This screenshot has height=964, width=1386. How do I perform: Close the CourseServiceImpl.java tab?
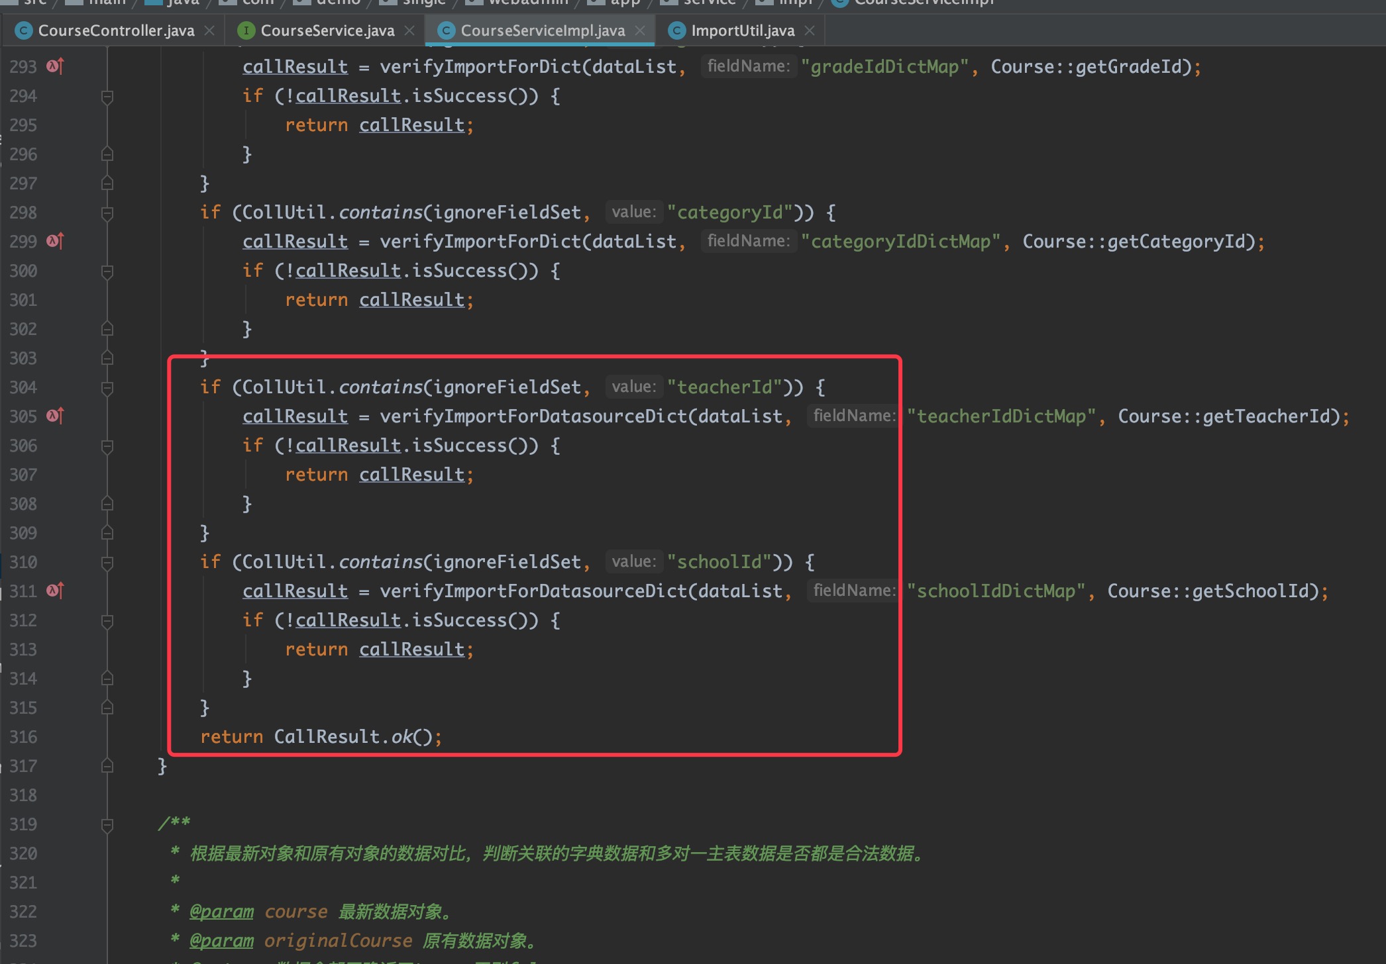pyautogui.click(x=640, y=30)
